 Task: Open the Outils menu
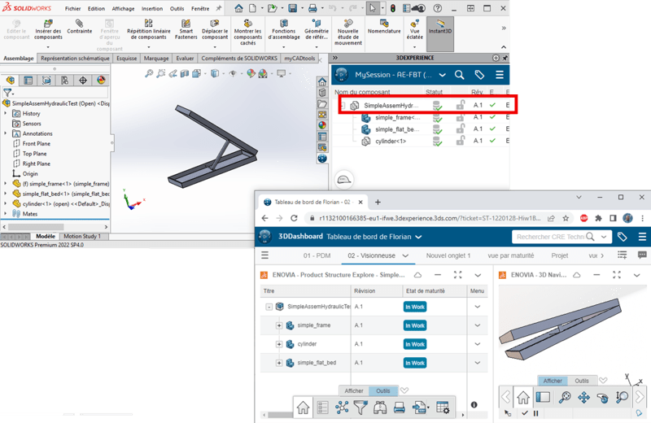tap(177, 9)
